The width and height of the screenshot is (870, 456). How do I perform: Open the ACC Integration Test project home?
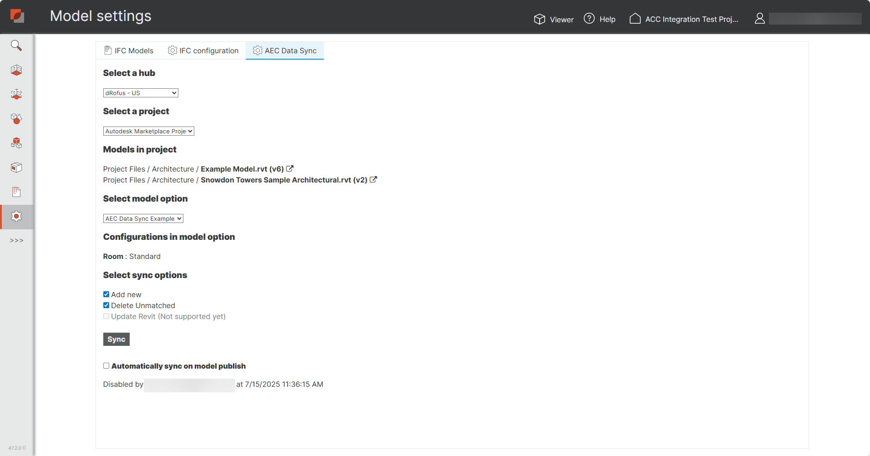684,19
